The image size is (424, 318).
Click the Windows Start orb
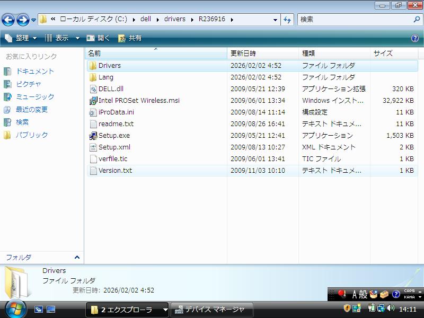coord(16,309)
